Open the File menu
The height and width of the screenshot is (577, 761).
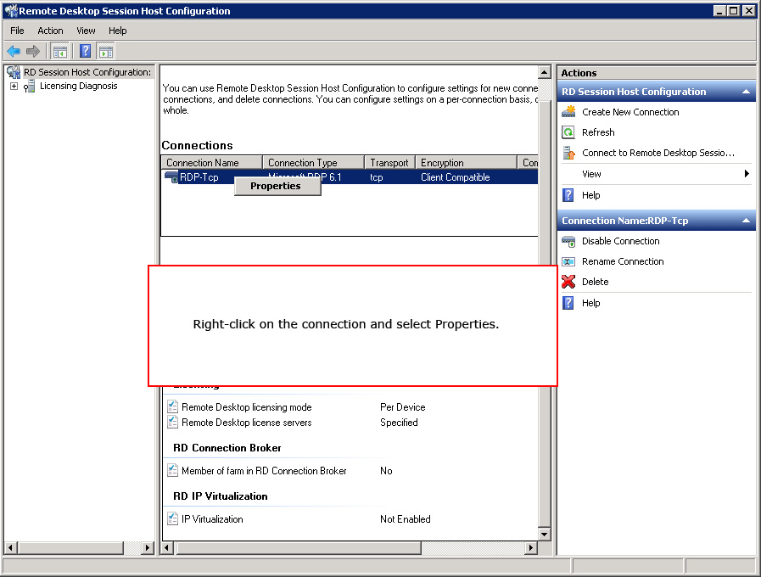17,31
